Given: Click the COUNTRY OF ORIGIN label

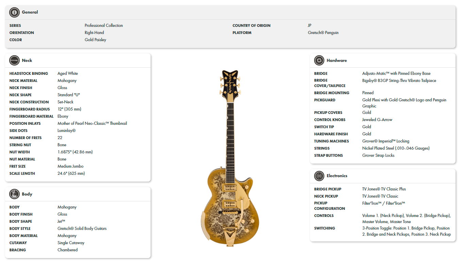Looking at the screenshot, I should coord(251,26).
